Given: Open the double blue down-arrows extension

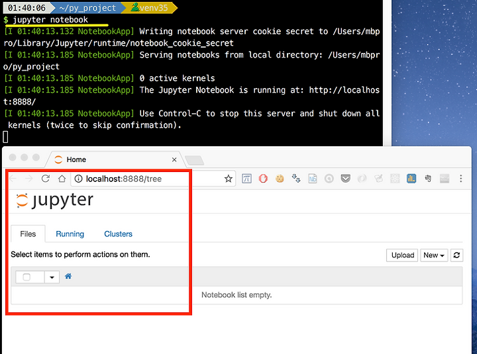Looking at the screenshot, I should coord(296,179).
